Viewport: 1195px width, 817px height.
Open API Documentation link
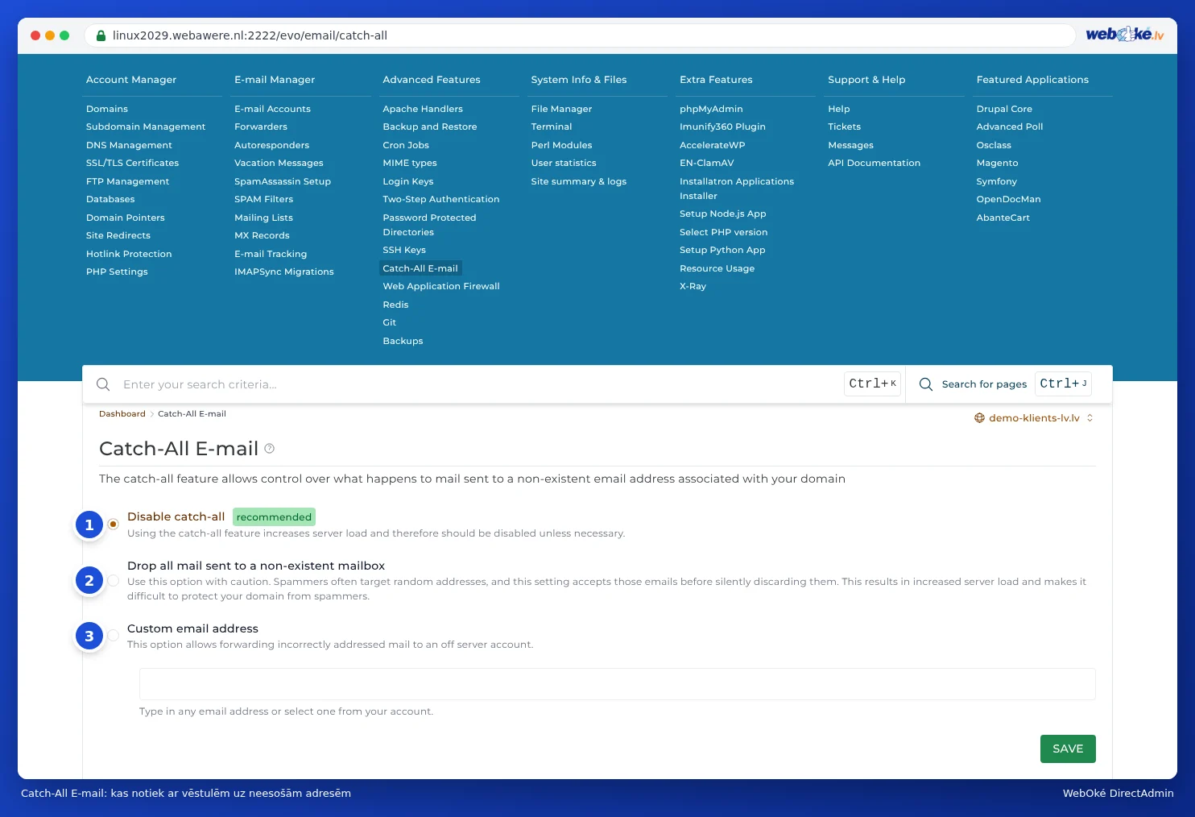tap(874, 163)
